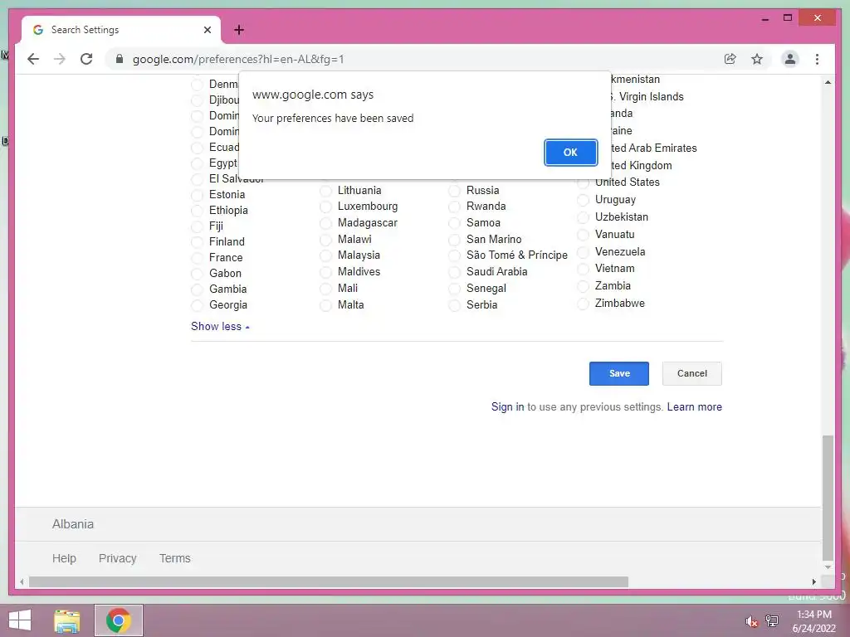850x637 pixels.
Task: Open a new tab with plus button
Action: click(x=238, y=30)
